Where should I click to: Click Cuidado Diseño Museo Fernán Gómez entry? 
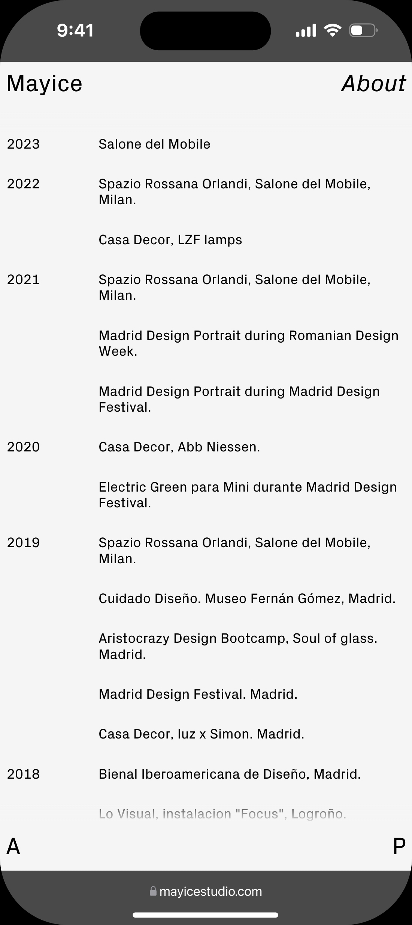[247, 599]
